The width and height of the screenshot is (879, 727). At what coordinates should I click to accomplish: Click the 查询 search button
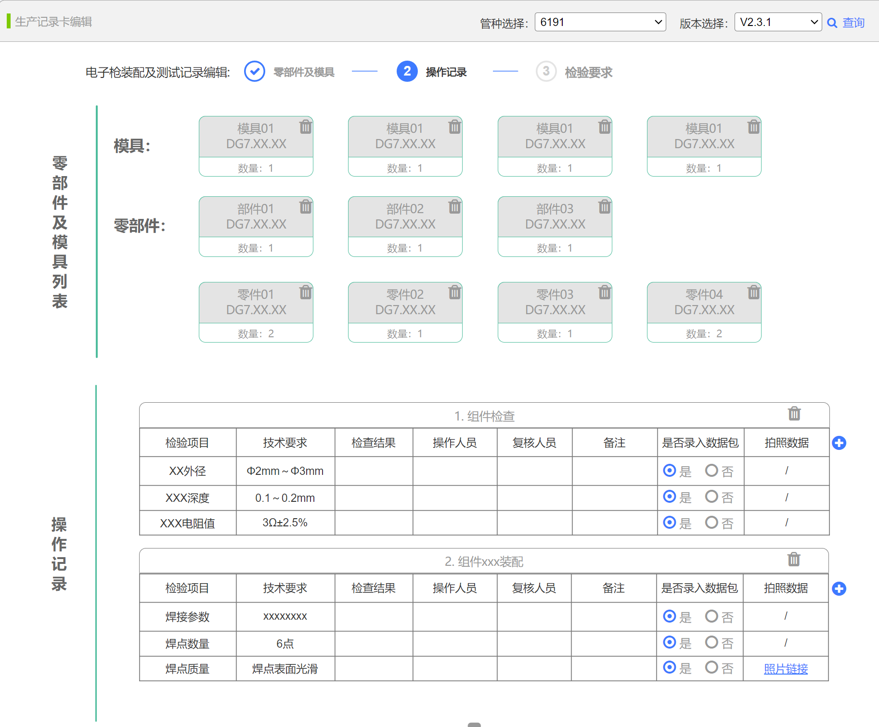[846, 23]
